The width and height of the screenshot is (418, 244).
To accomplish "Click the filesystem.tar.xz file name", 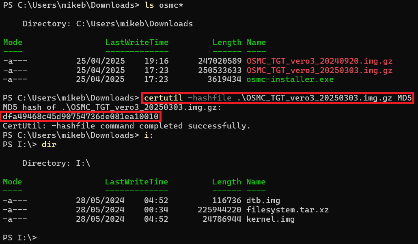I will click(287, 210).
